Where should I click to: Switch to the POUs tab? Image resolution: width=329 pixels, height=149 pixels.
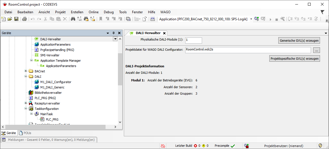tap(25, 133)
